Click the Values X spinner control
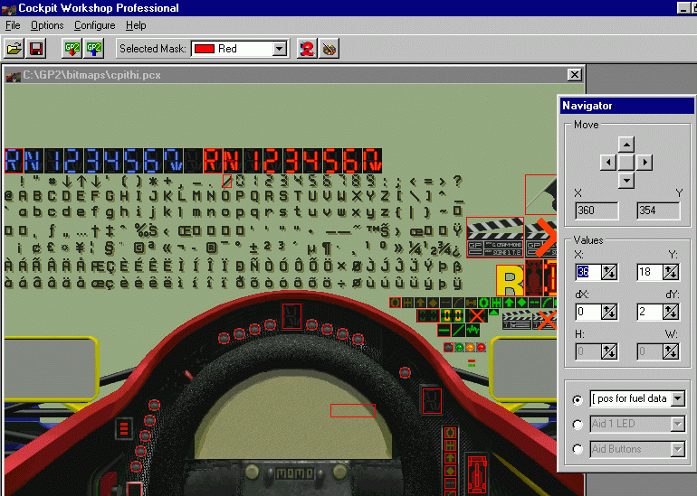Image resolution: width=697 pixels, height=496 pixels. click(x=609, y=271)
